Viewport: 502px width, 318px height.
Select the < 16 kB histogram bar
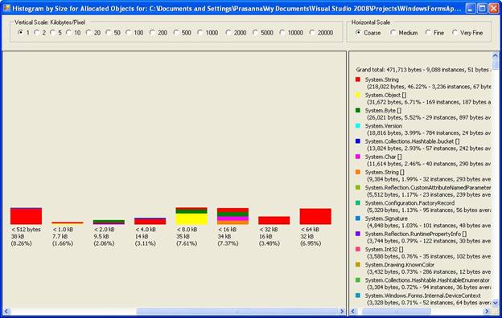click(x=232, y=216)
